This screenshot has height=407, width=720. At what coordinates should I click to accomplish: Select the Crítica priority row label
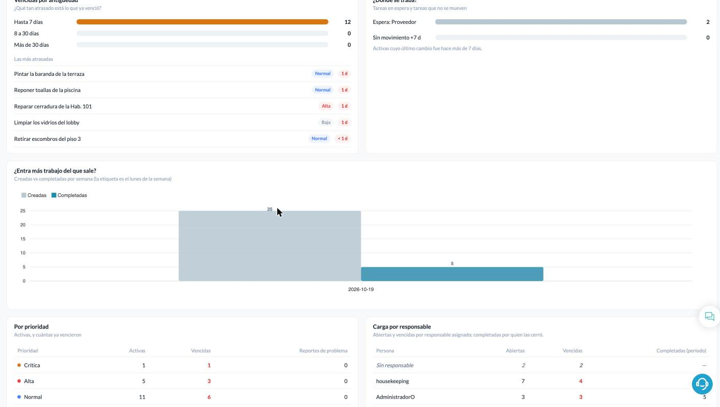(x=32, y=365)
